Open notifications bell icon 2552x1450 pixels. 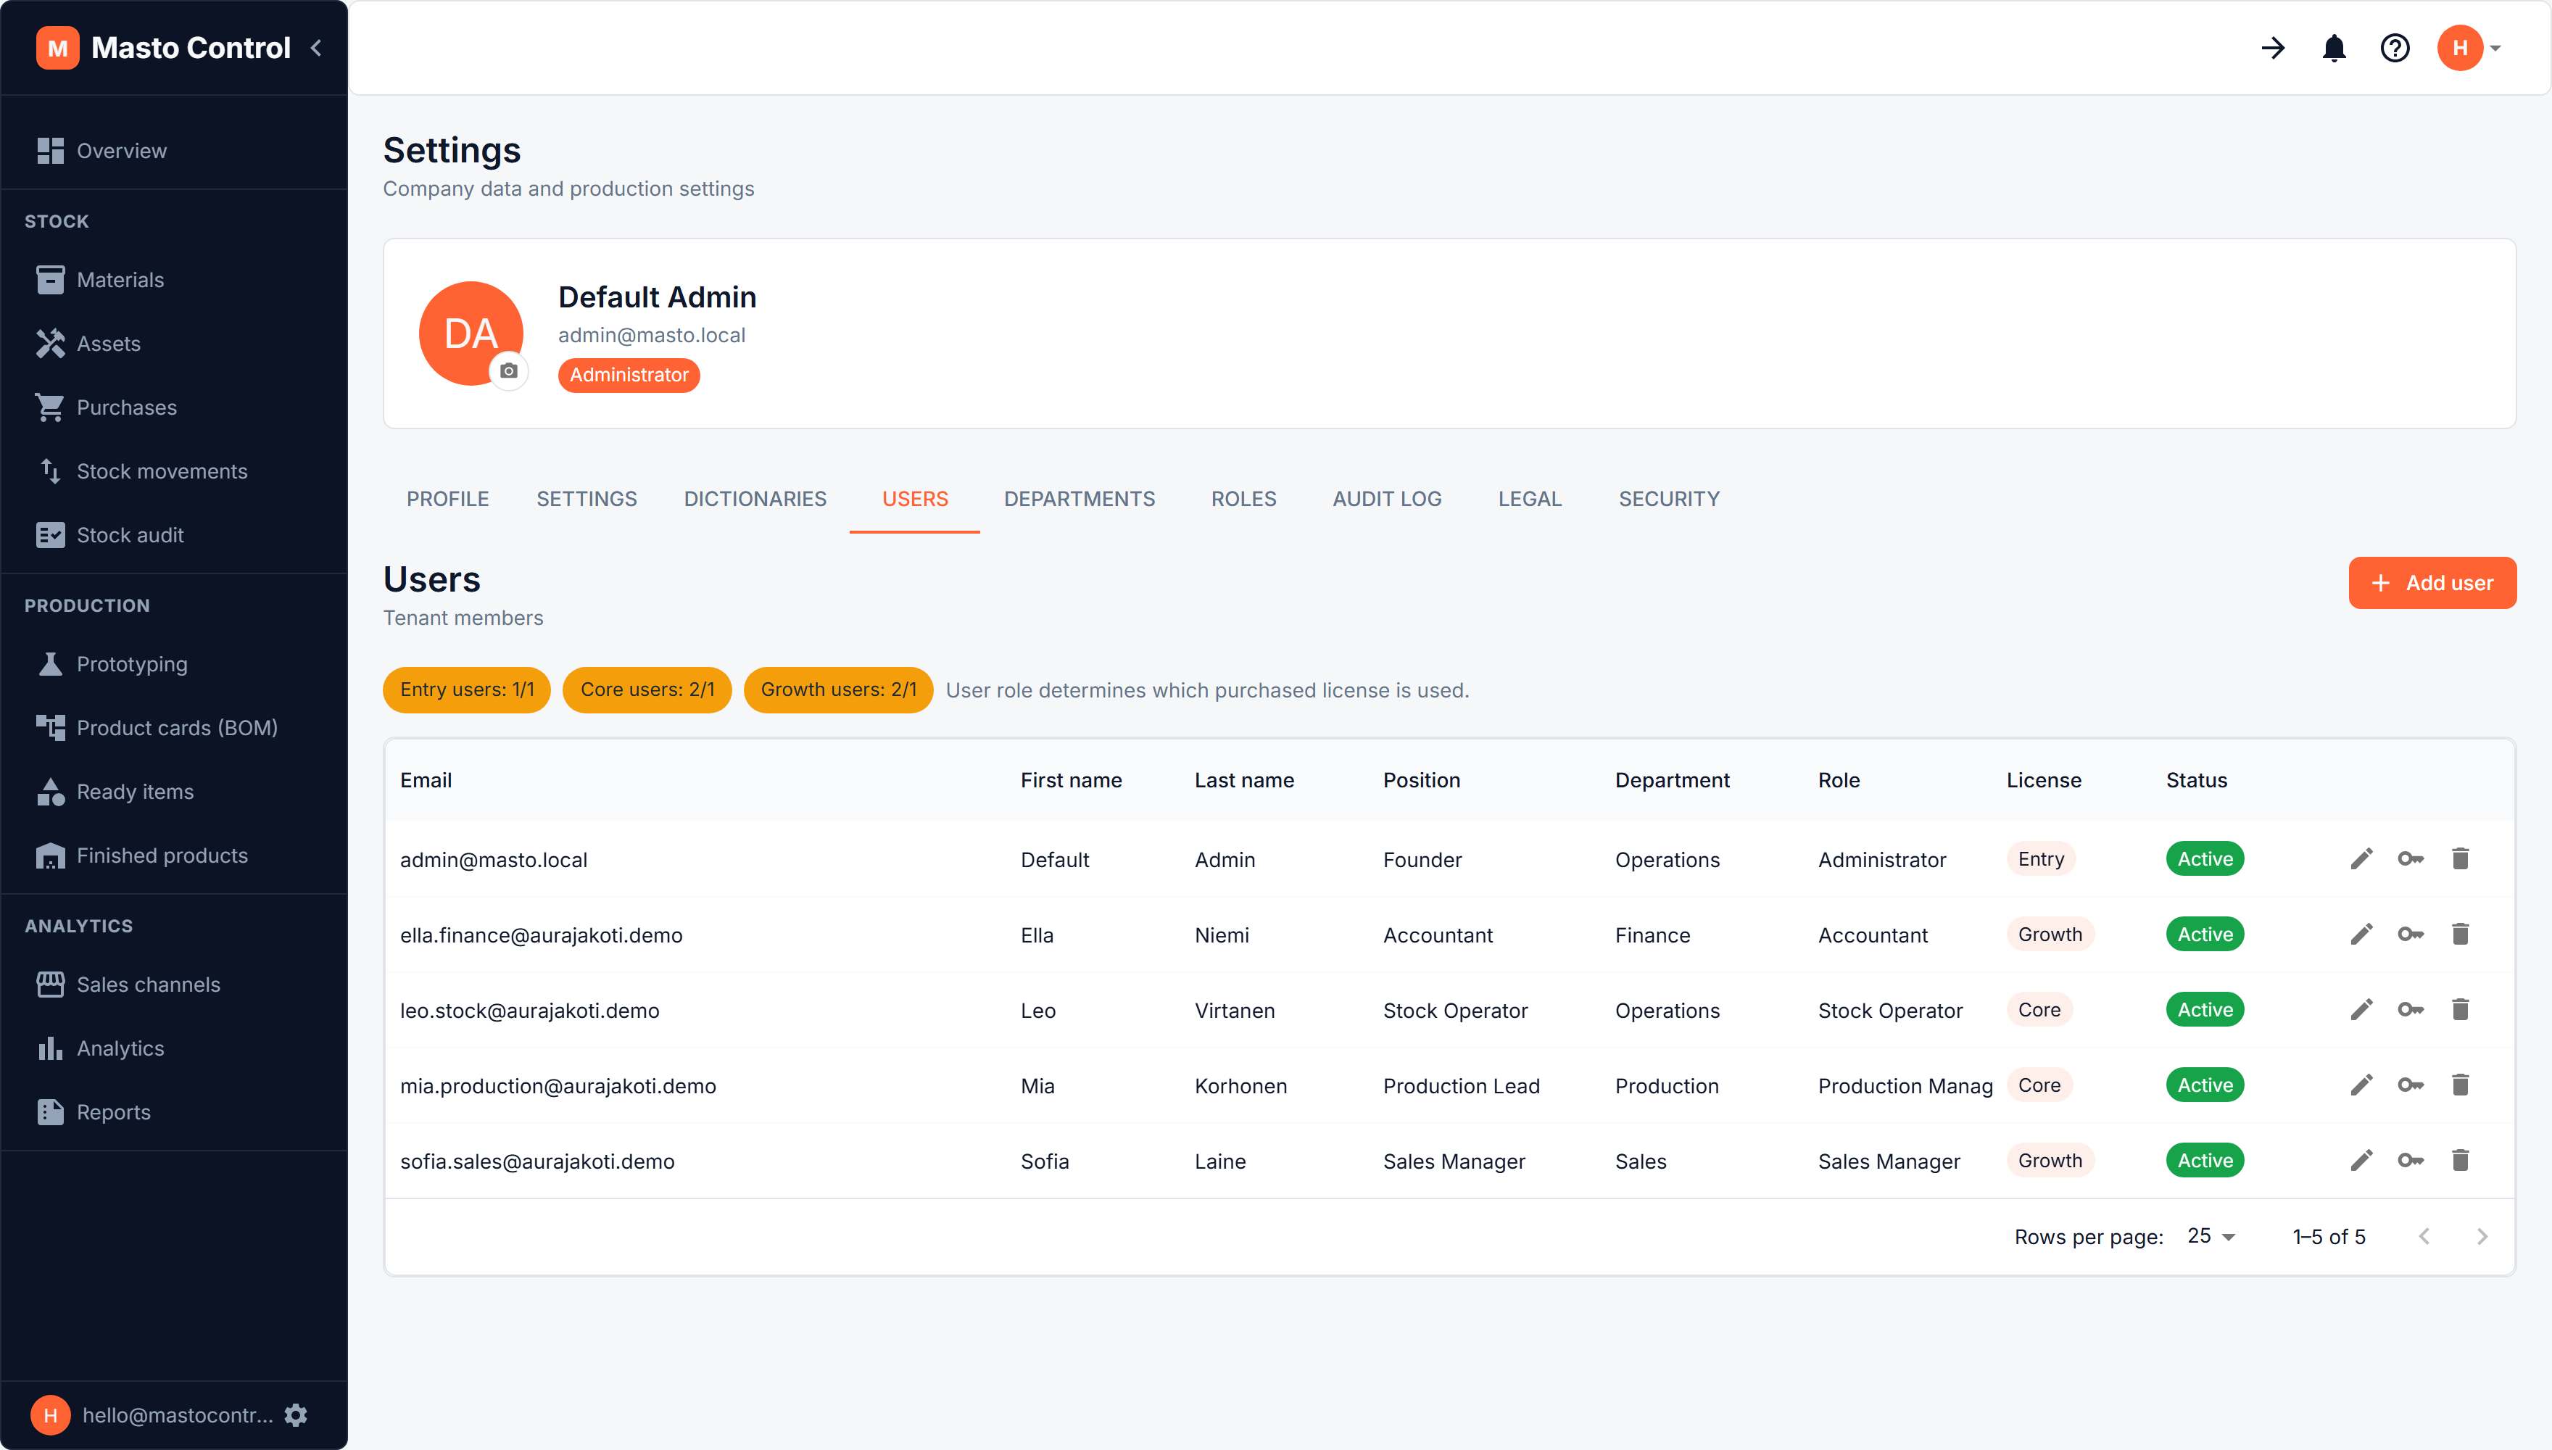click(2334, 48)
